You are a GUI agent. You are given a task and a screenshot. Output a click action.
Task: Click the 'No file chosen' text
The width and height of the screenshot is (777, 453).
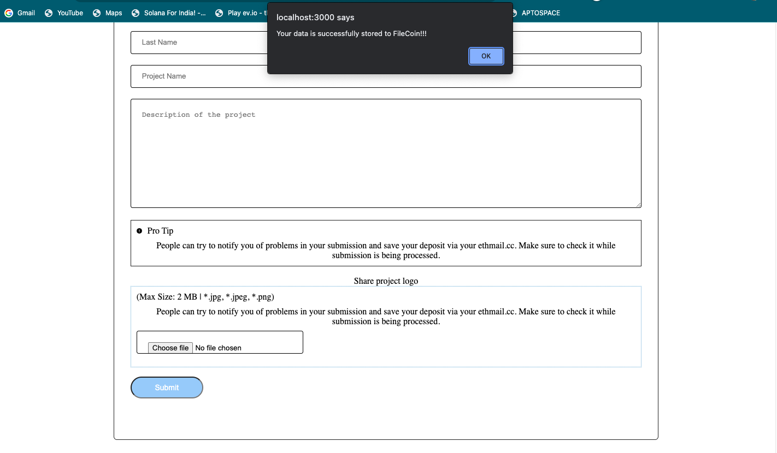point(218,348)
